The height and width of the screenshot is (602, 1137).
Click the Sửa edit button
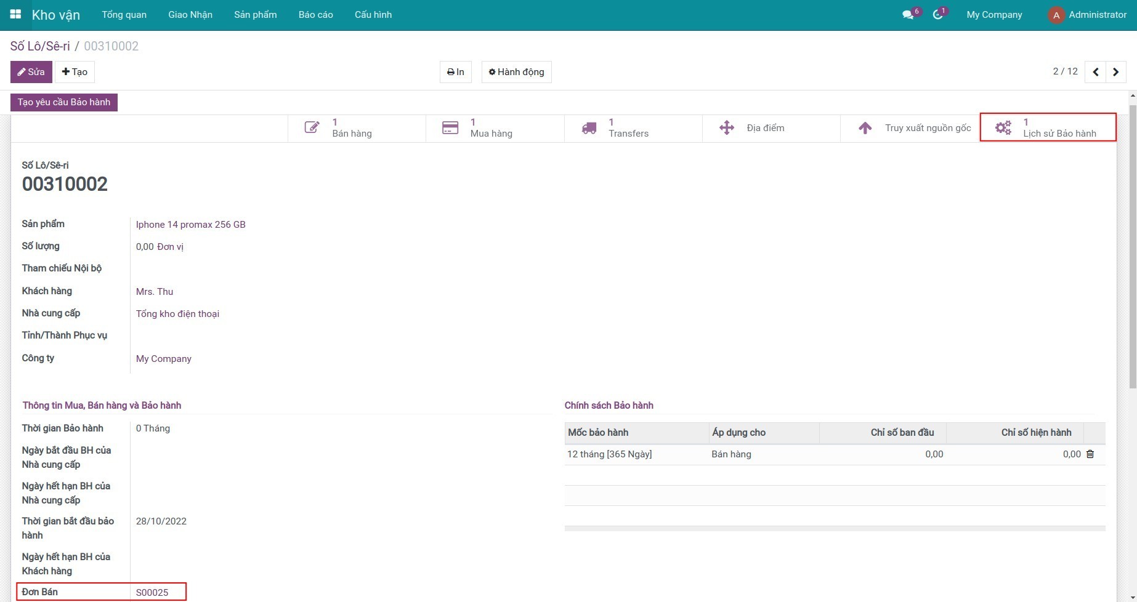[x=31, y=72]
